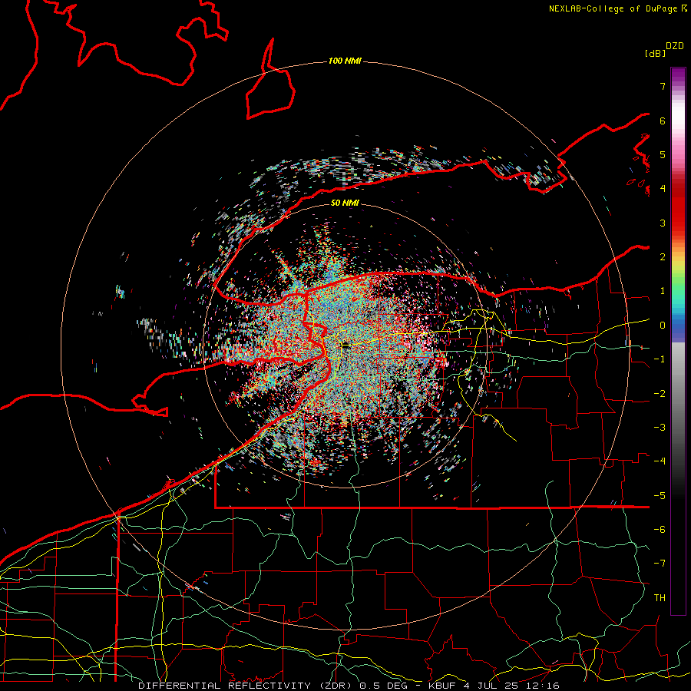Click the DZD label above the color scale
This screenshot has height=691, width=691.
click(675, 46)
